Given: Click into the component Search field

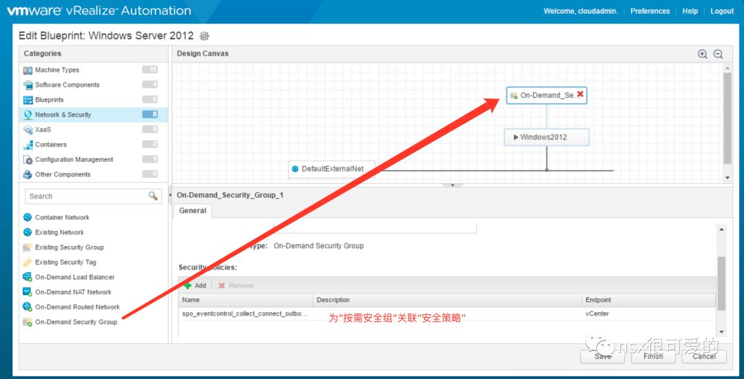Looking at the screenshot, I should 88,196.
